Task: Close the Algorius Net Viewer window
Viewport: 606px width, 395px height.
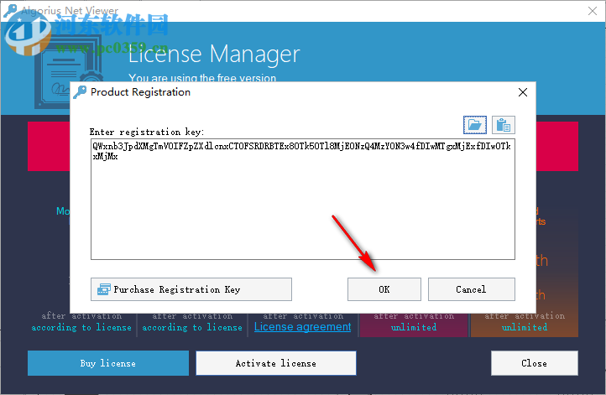Action: click(593, 11)
